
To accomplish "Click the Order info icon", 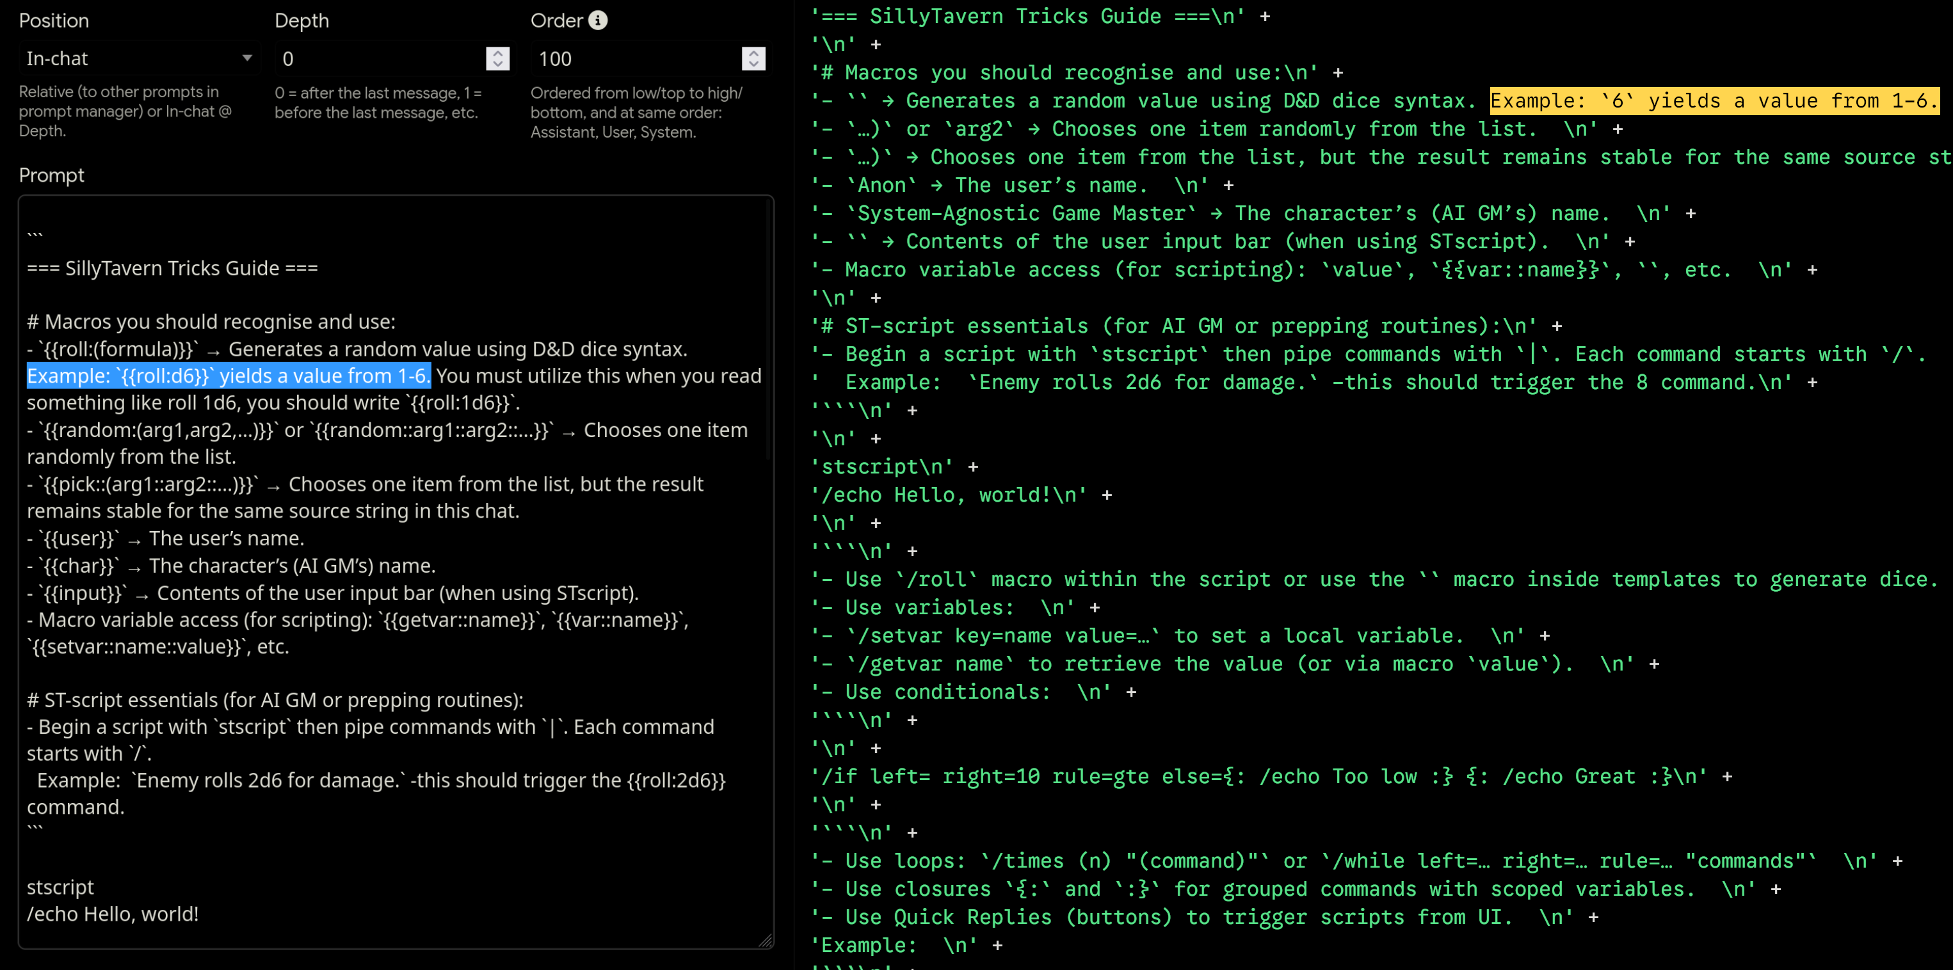I will (x=598, y=20).
